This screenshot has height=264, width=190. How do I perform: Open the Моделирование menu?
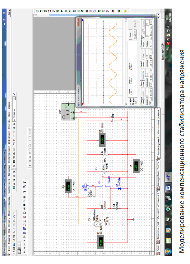click(x=9, y=186)
